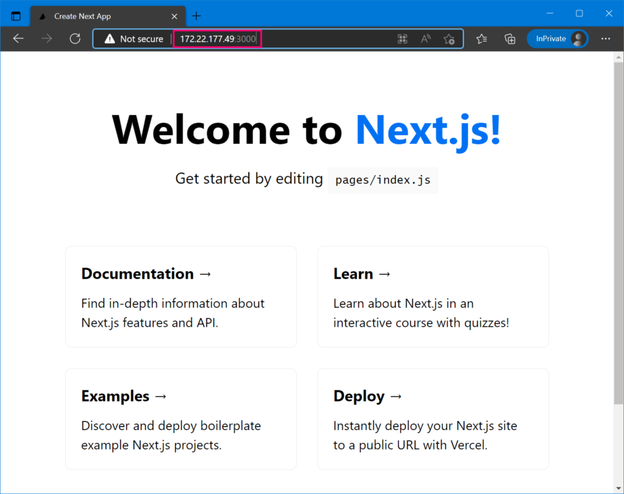Screen dimensions: 624x494
Task: Add this page to favorites via the star icon
Action: (x=449, y=38)
